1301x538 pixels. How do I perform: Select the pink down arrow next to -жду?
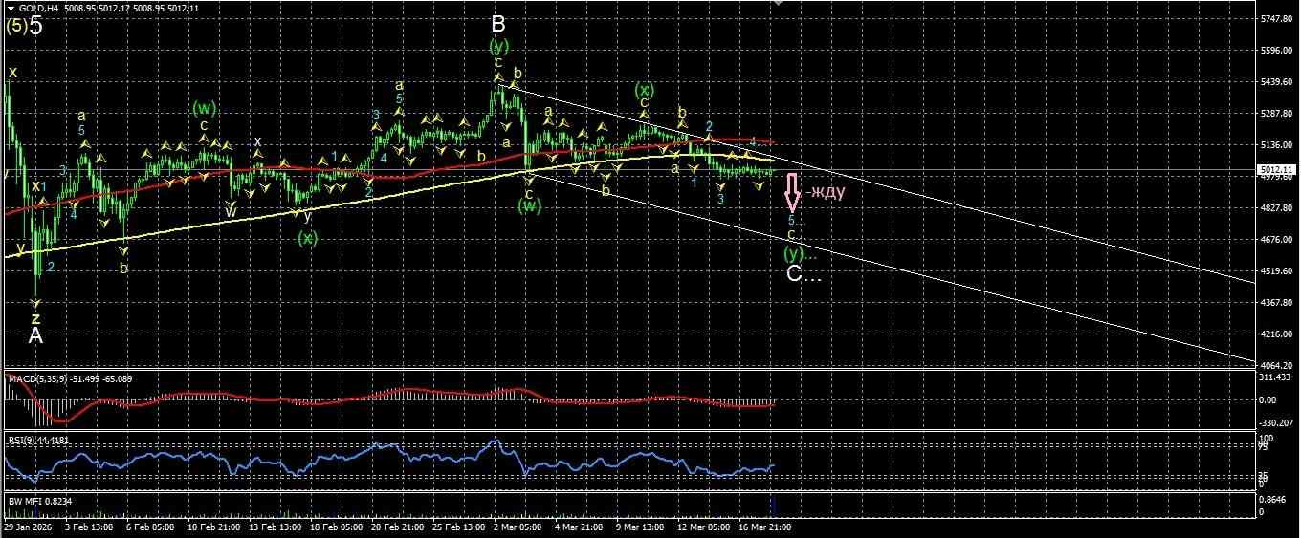coord(793,191)
